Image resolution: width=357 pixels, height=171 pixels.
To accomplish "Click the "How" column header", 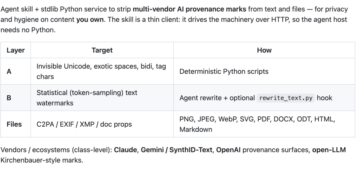I will coord(264,50).
